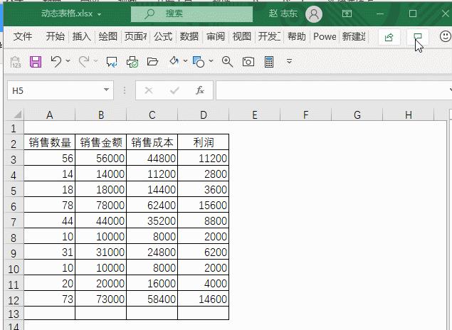Viewport: 452px width, 330px height.
Task: Click the 销售成本 header cell
Action: pyautogui.click(x=152, y=142)
